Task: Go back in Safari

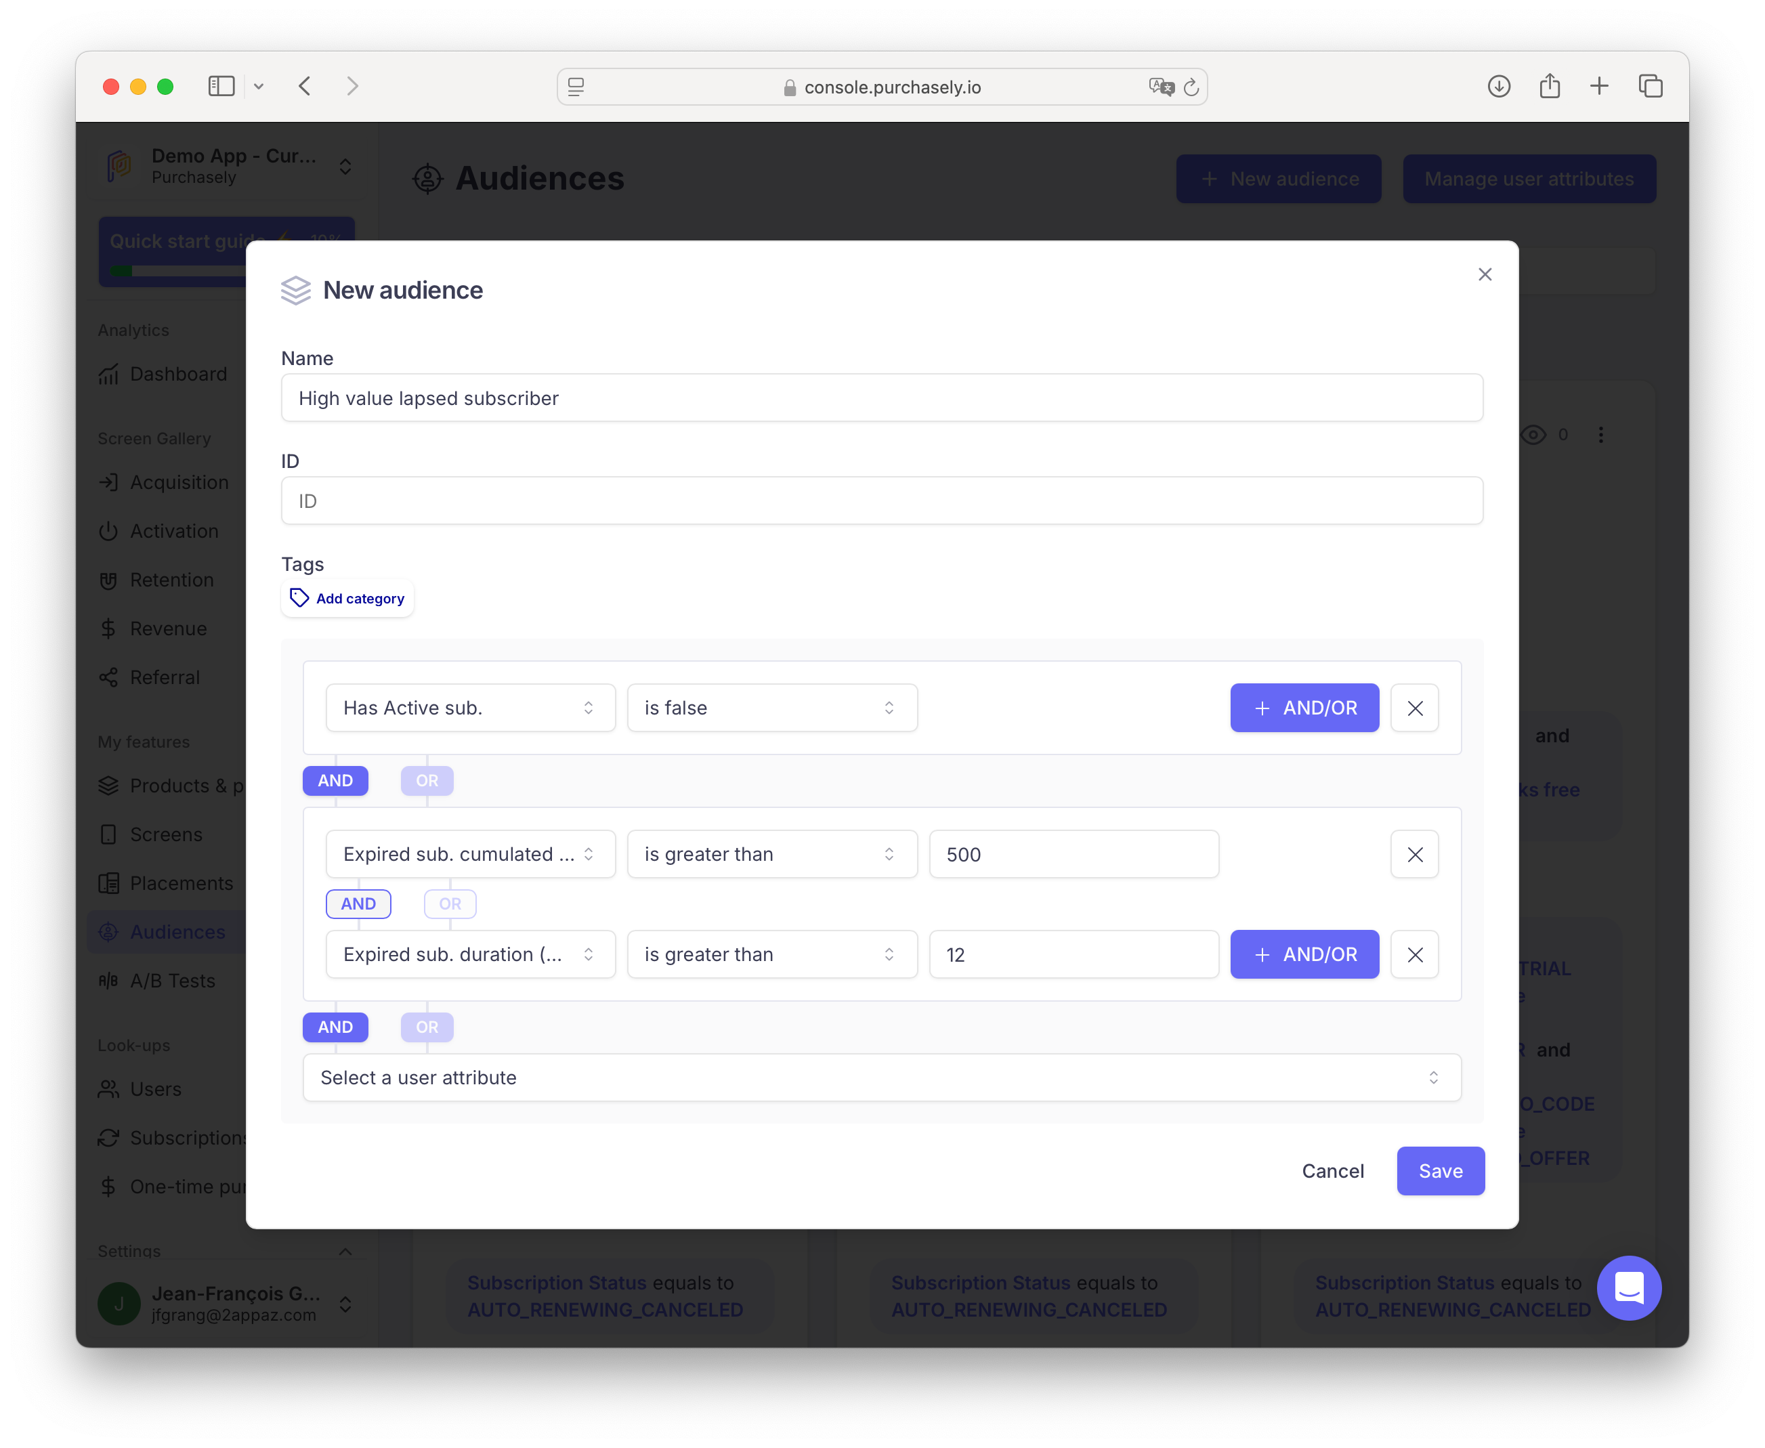Action: click(305, 86)
